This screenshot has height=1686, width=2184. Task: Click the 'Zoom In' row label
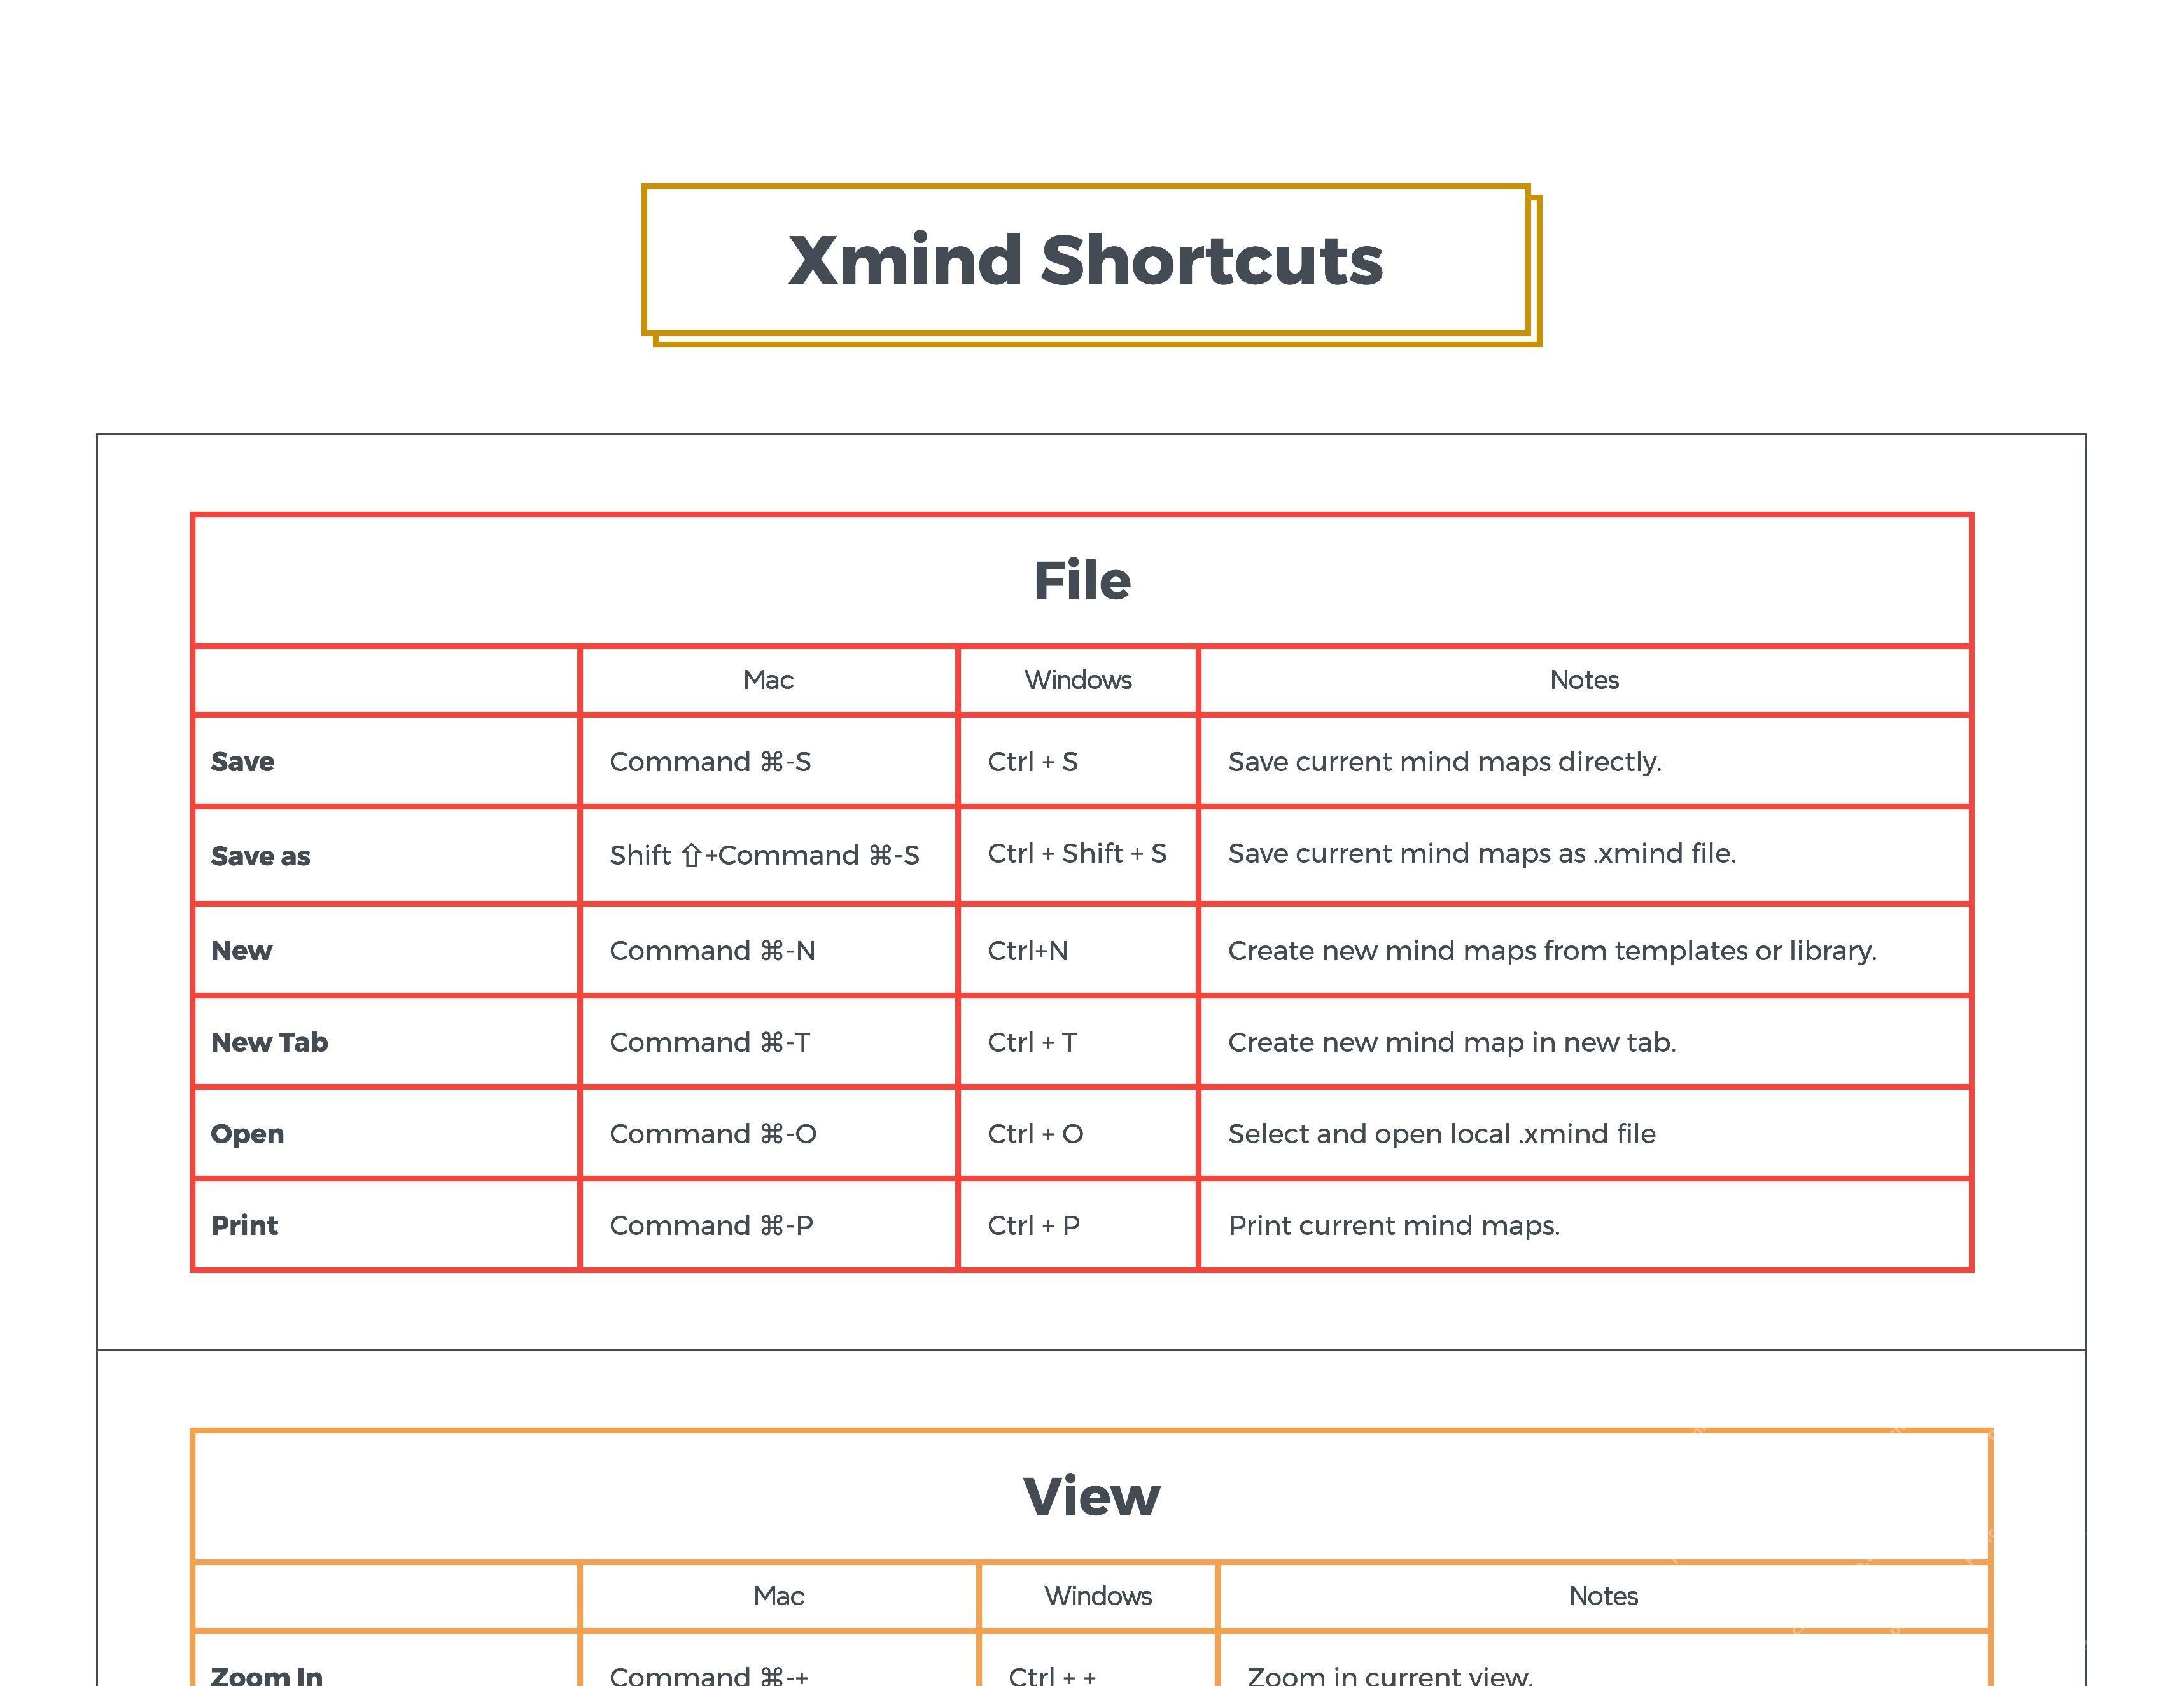[x=266, y=1675]
